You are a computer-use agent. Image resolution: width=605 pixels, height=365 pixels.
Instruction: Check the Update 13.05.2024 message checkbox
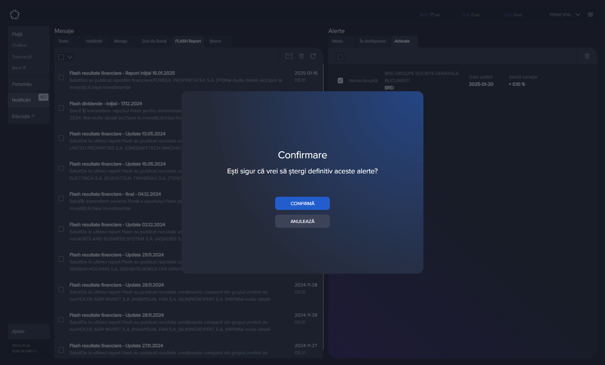coord(61,138)
